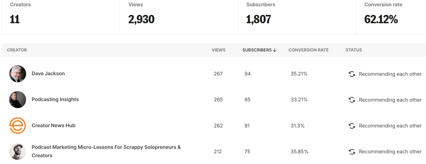Viewport: 426px width, 164px height.
Task: Click the bottom row's Recommending each other label
Action: (x=390, y=151)
